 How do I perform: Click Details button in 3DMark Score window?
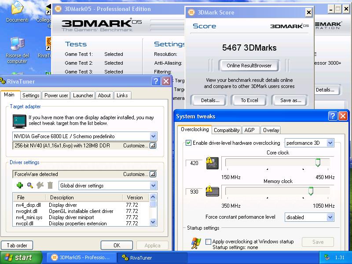pos(210,100)
